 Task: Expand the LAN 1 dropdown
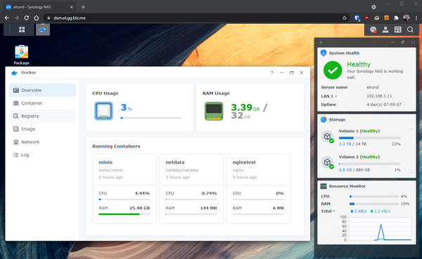point(329,96)
